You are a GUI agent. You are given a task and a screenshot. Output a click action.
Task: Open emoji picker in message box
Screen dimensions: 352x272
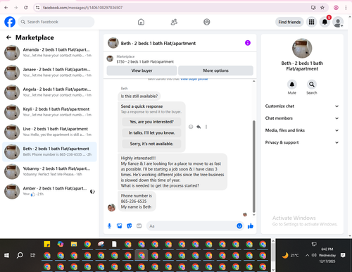pos(239,226)
